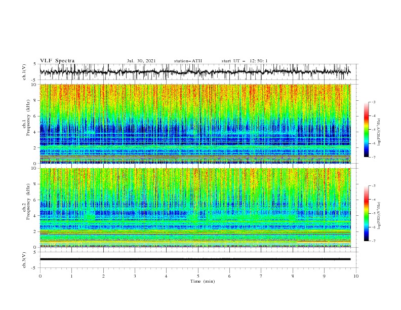
Task: Click the 'station=ATH' label
Action: pyautogui.click(x=188, y=61)
